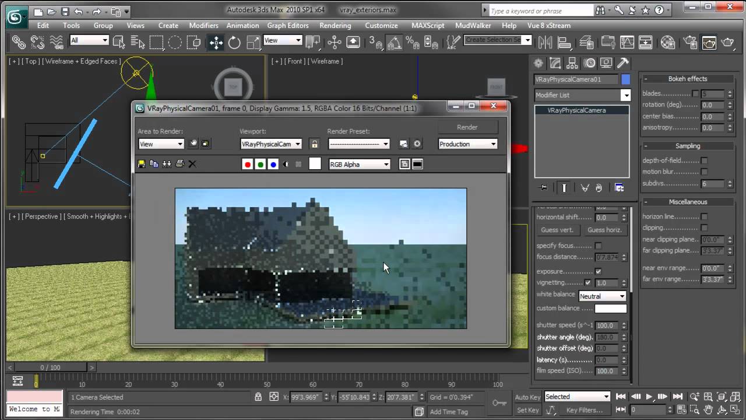Screen dimensions: 746x420
Task: Choose Rectangular Selection Region tool
Action: 156,42
